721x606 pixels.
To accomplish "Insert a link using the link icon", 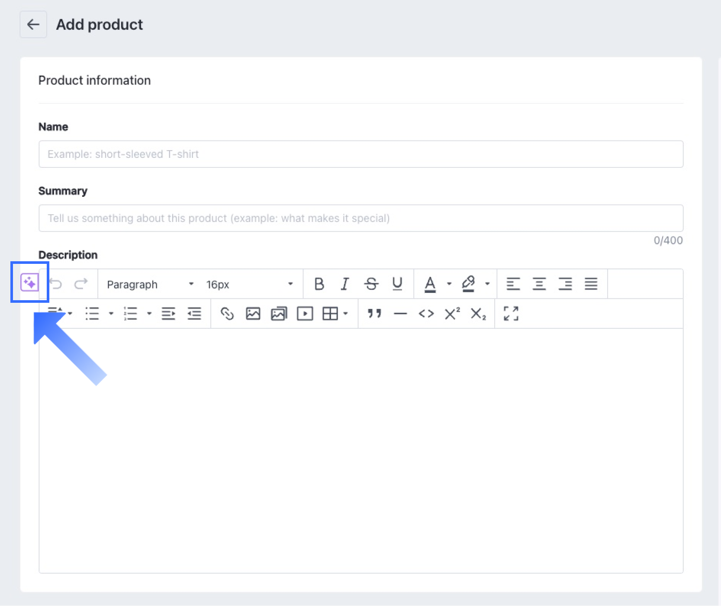I will 227,314.
